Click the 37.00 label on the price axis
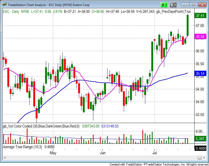This screenshot has width=209, height=166. (200, 25)
